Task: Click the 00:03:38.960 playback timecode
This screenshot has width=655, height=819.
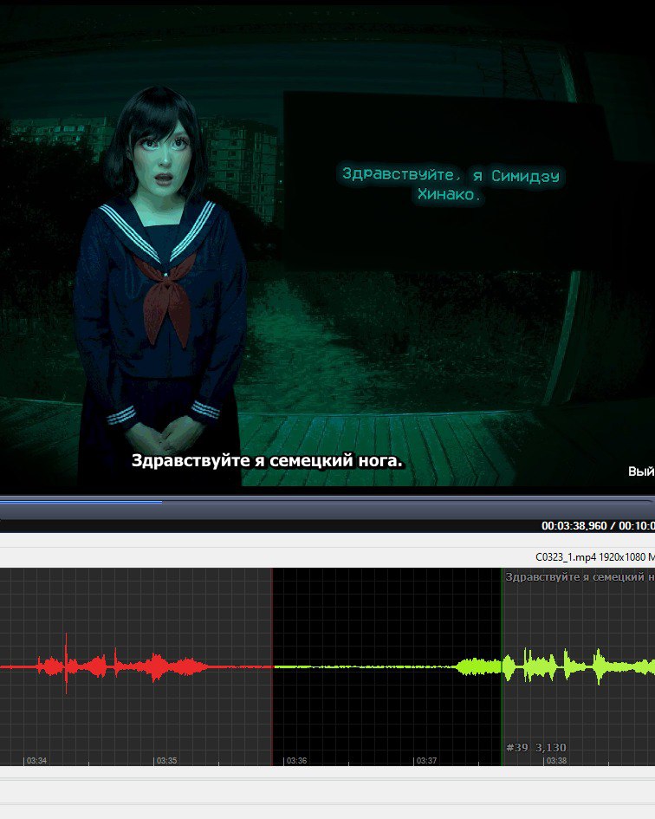Action: pos(574,525)
